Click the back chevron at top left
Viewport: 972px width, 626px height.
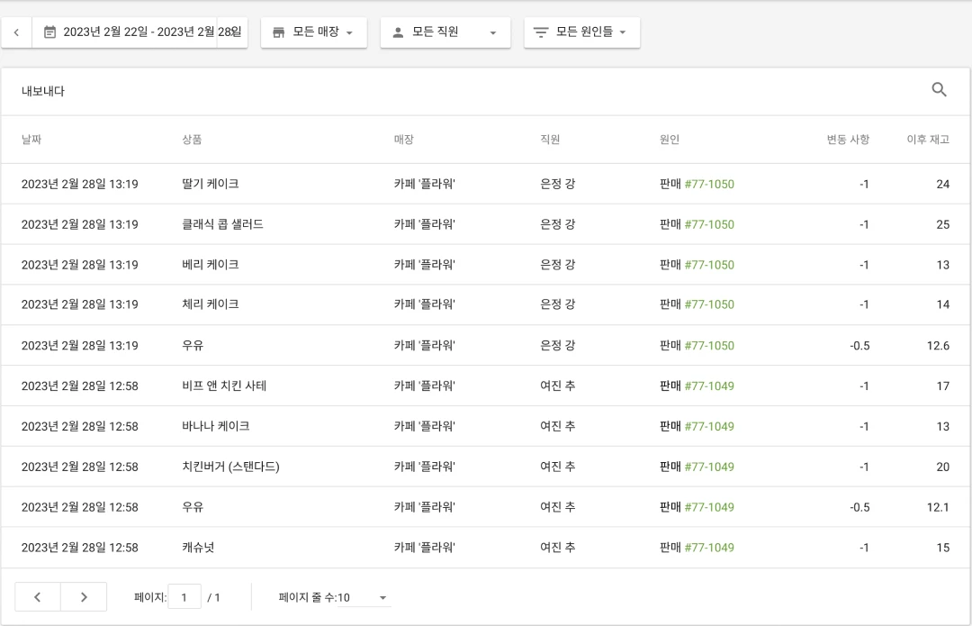point(16,32)
